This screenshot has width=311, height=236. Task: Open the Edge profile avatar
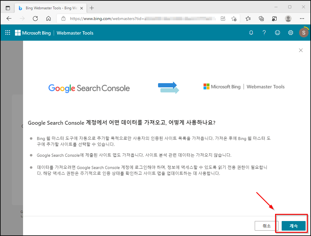coord(288,19)
